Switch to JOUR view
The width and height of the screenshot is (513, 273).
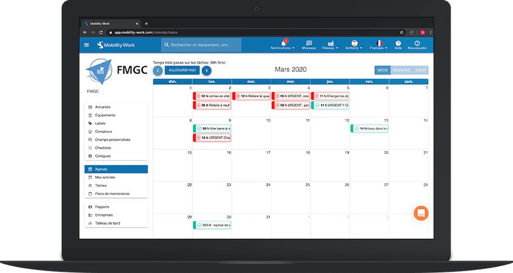pyautogui.click(x=420, y=70)
